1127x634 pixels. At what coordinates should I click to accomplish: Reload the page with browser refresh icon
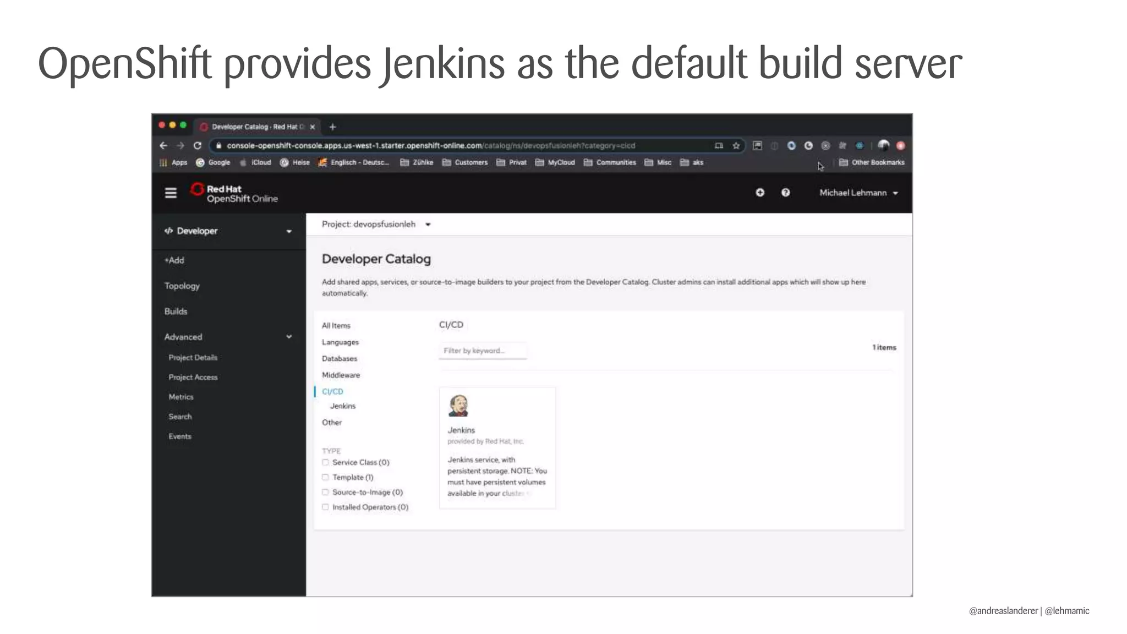(x=198, y=146)
